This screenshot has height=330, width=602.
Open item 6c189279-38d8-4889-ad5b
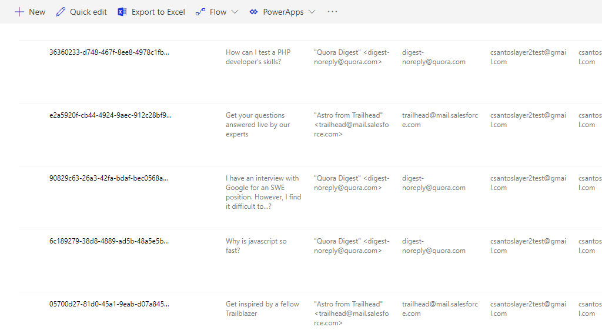[x=109, y=241]
